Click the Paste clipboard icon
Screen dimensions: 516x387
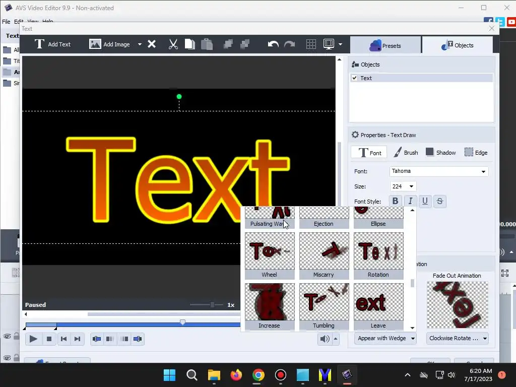click(207, 44)
